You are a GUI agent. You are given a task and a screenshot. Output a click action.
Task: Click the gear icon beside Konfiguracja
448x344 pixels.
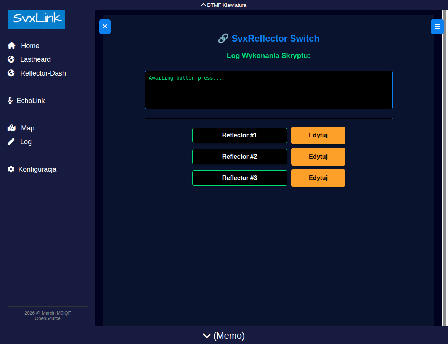coord(11,169)
